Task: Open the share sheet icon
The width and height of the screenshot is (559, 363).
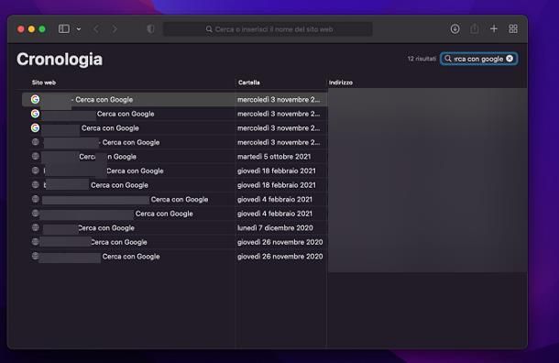Action: pos(474,29)
